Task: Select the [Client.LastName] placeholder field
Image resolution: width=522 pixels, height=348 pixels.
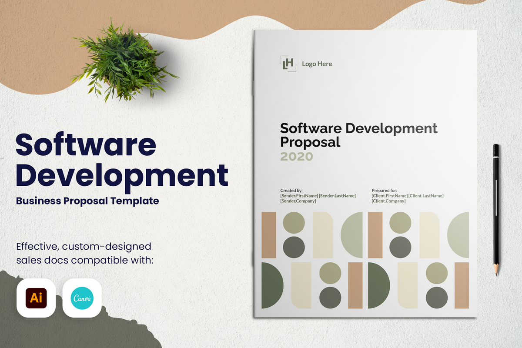Action: pyautogui.click(x=426, y=196)
